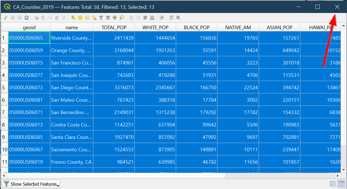
Task: Pan map to the selected rows
Action: tap(115, 18)
